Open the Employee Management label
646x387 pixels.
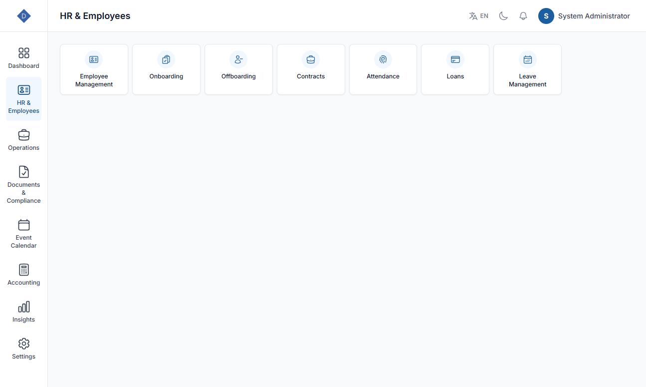point(94,80)
